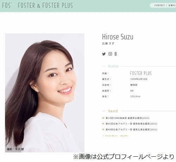Click the 撮影:半沢健 photo credit
This screenshot has width=176, height=162.
click(x=15, y=149)
